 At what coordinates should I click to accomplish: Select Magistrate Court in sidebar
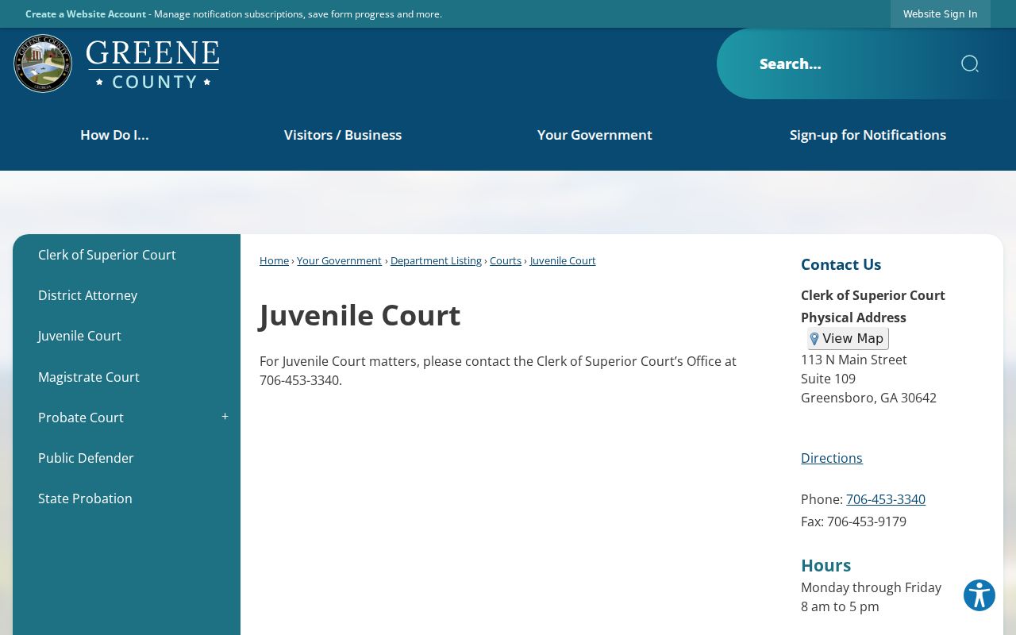[126, 377]
